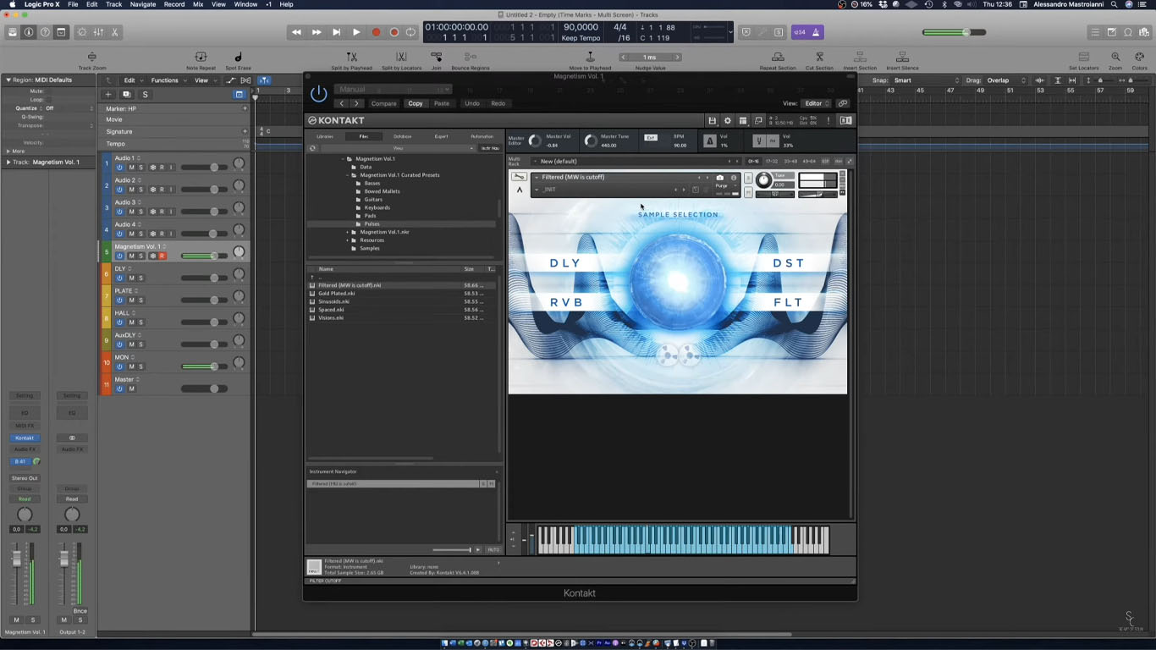Click the Spot Erase icon
The image size is (1156, 650).
coord(238,57)
